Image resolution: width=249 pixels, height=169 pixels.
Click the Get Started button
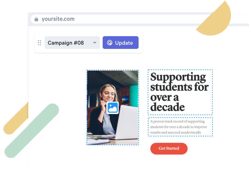[x=169, y=148]
